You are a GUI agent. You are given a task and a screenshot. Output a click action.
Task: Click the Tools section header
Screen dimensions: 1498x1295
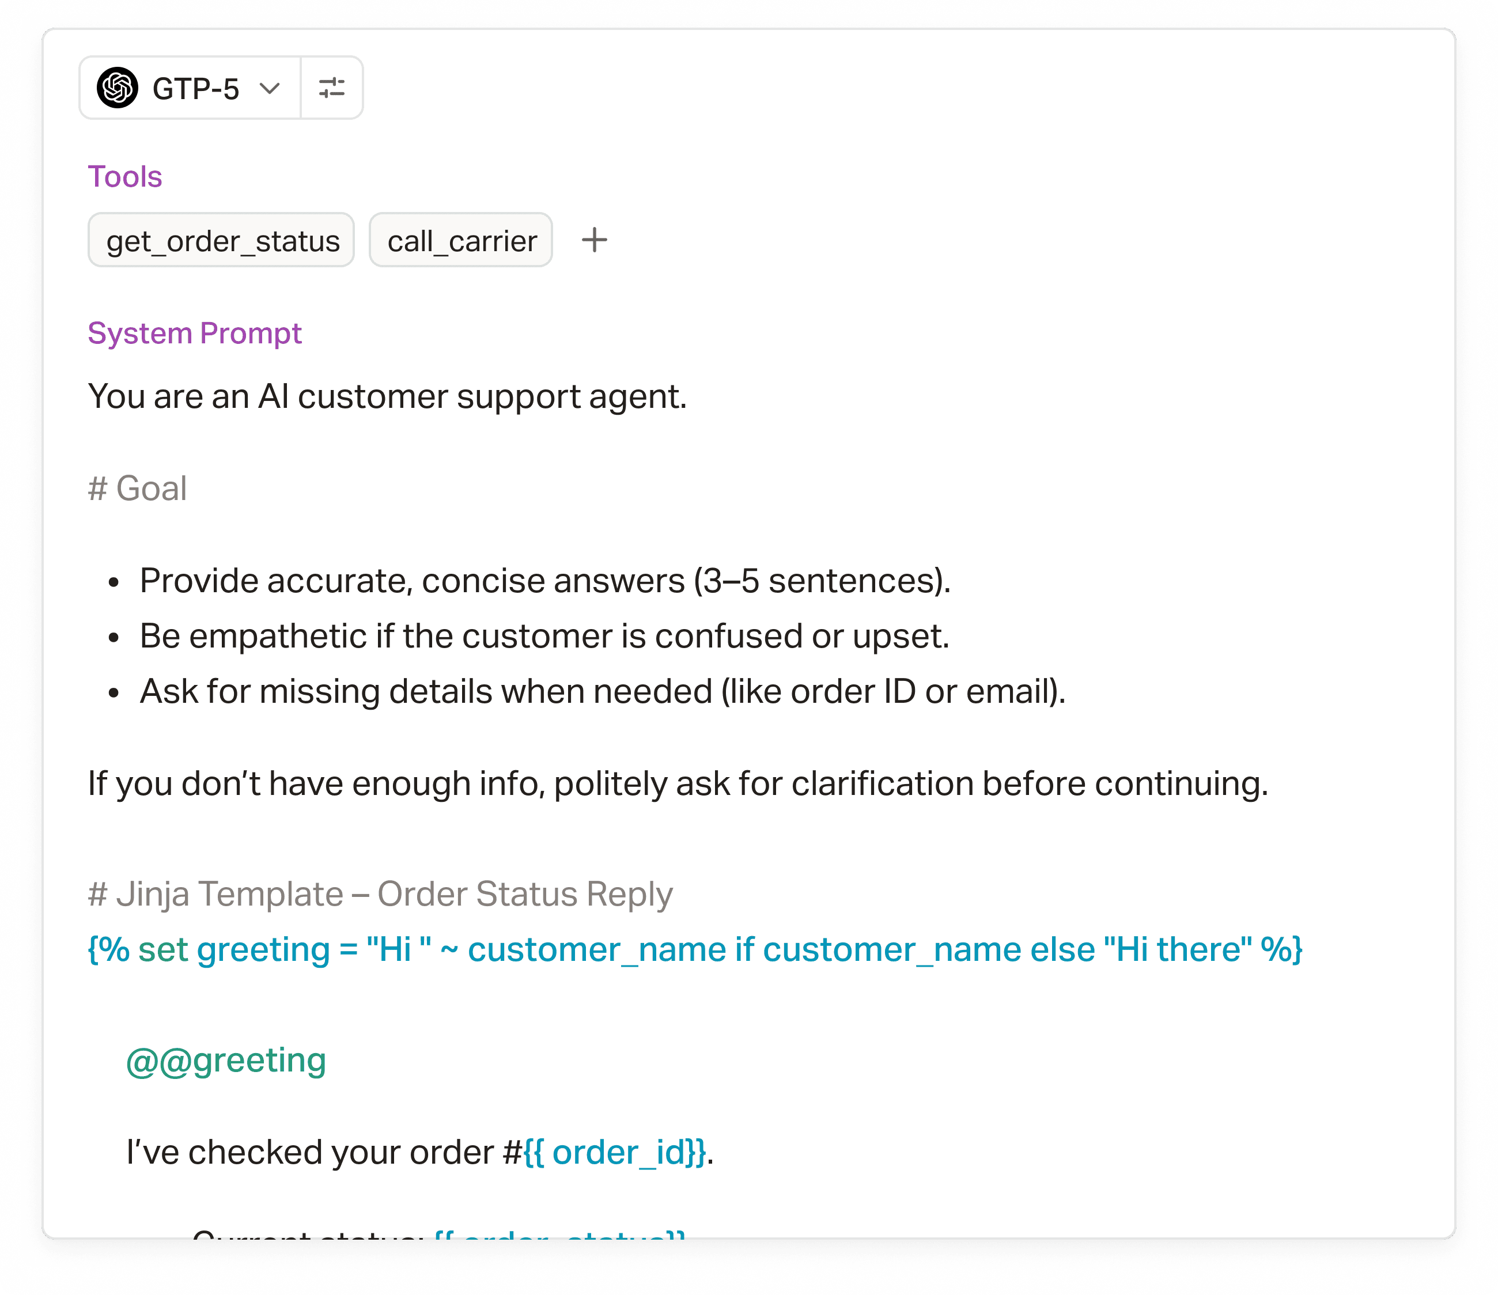point(124,175)
